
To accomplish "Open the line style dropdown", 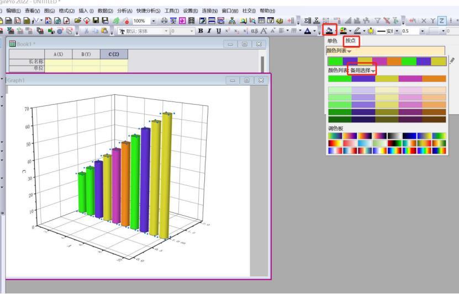I will pyautogui.click(x=397, y=31).
